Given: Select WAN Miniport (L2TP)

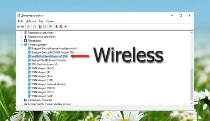Looking at the screenshot, I should pyautogui.click(x=42, y=80).
